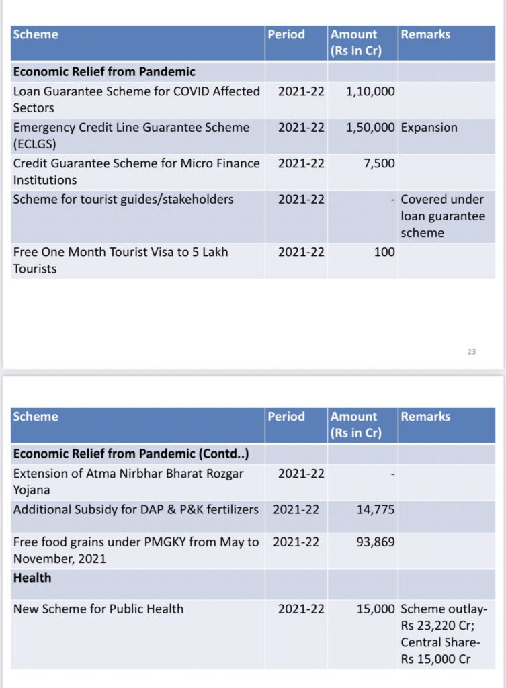This screenshot has width=506, height=688.
Task: Click the 7,500 amount value
Action: (x=379, y=164)
